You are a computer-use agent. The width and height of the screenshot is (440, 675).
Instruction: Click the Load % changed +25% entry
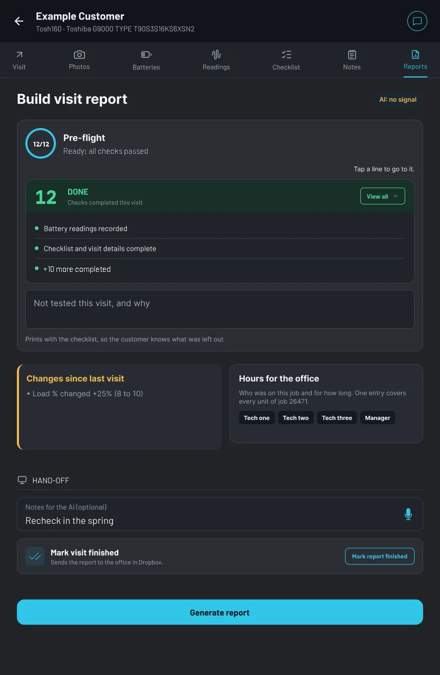(x=84, y=394)
